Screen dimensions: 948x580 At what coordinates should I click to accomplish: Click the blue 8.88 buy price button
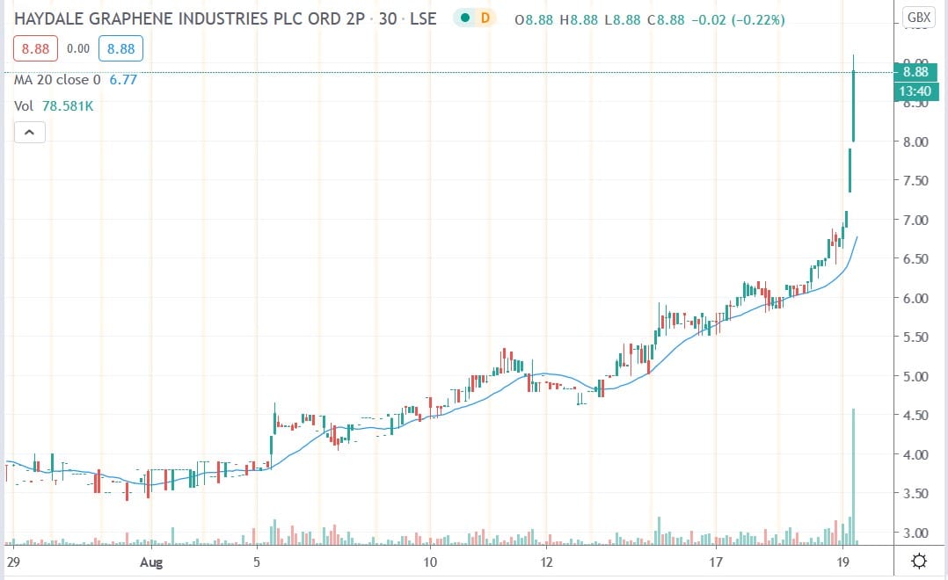click(x=121, y=48)
